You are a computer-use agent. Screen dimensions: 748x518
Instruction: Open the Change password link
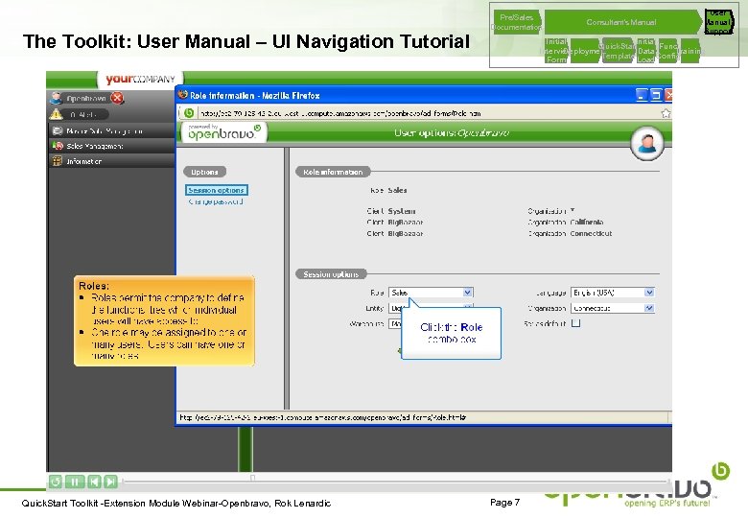point(216,201)
